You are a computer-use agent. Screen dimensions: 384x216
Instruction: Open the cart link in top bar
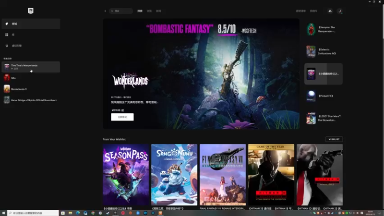pos(314,11)
